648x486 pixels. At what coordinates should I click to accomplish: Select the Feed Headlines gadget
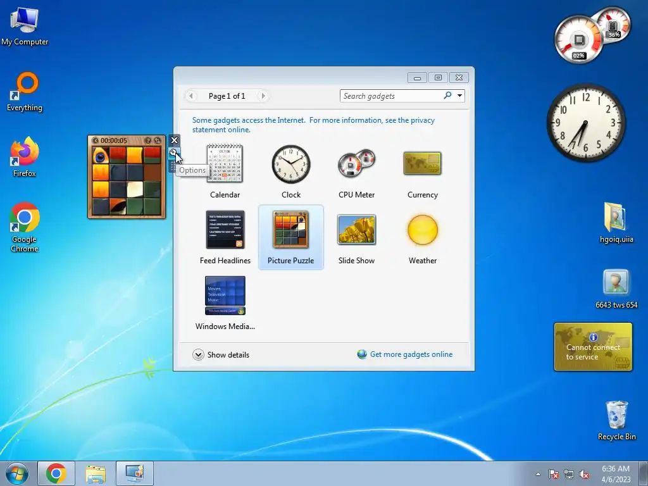coord(225,237)
